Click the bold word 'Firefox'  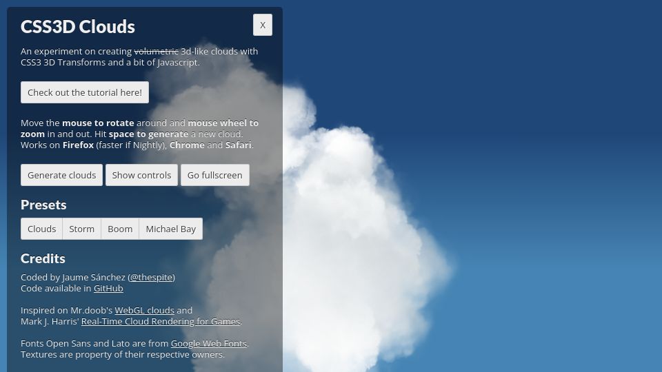[x=78, y=145]
